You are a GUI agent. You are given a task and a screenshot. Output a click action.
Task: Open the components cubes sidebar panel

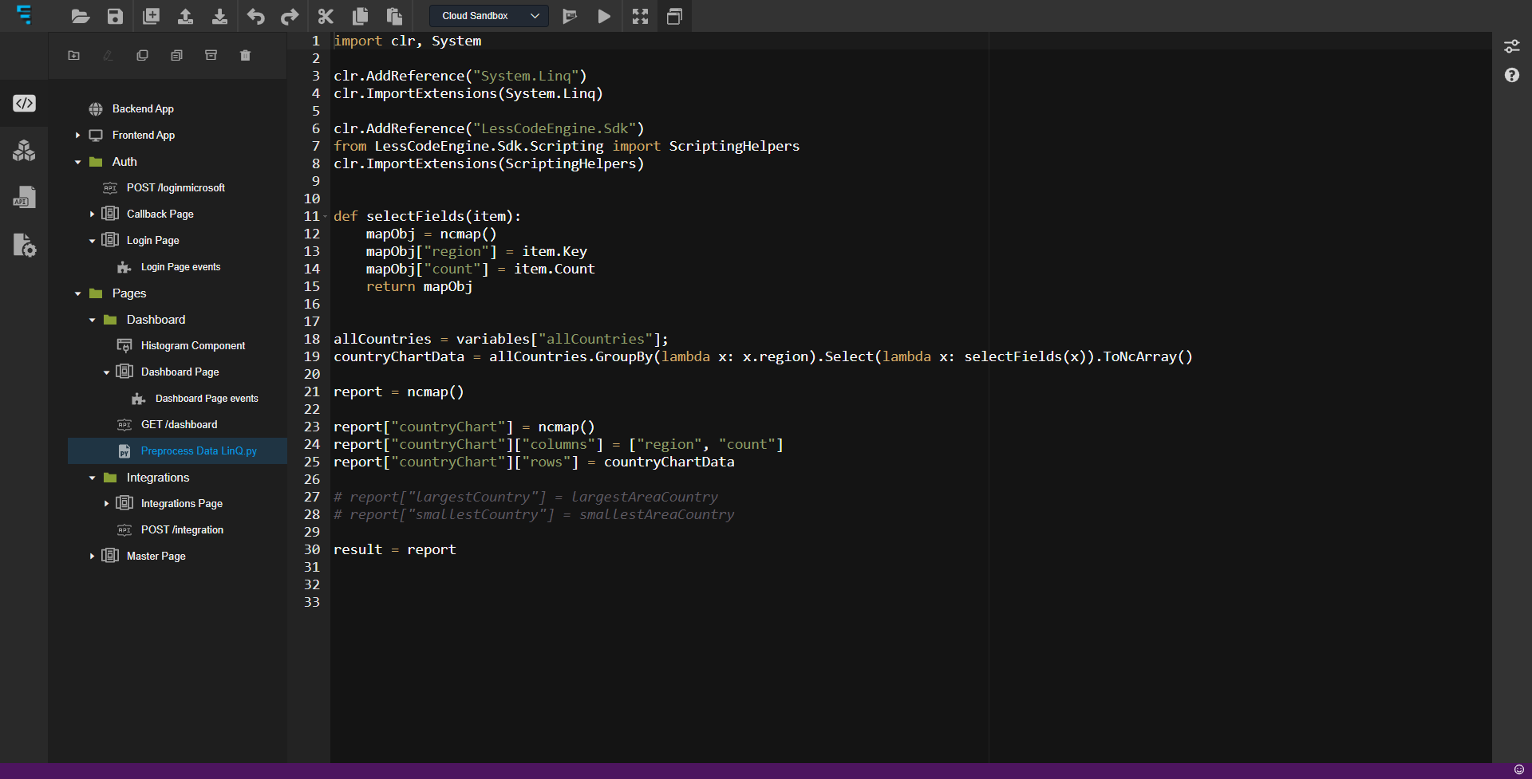click(x=24, y=150)
